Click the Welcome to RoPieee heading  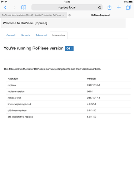[25, 23]
